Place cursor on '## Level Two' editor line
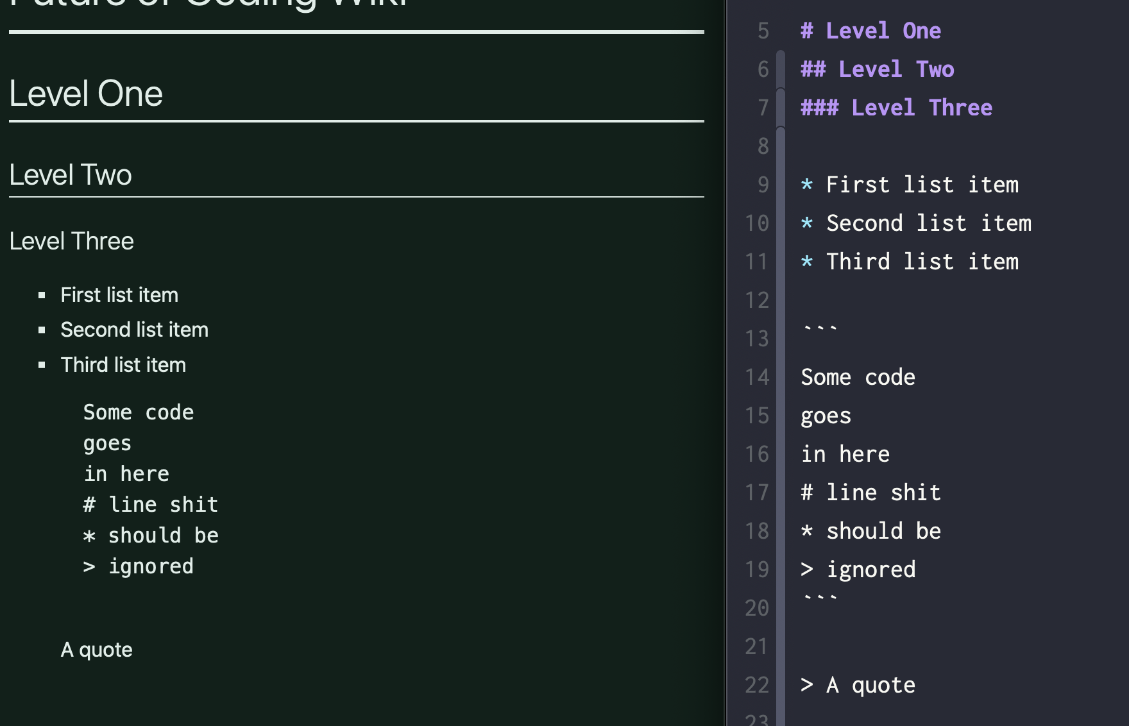Image resolution: width=1129 pixels, height=726 pixels. [x=878, y=69]
